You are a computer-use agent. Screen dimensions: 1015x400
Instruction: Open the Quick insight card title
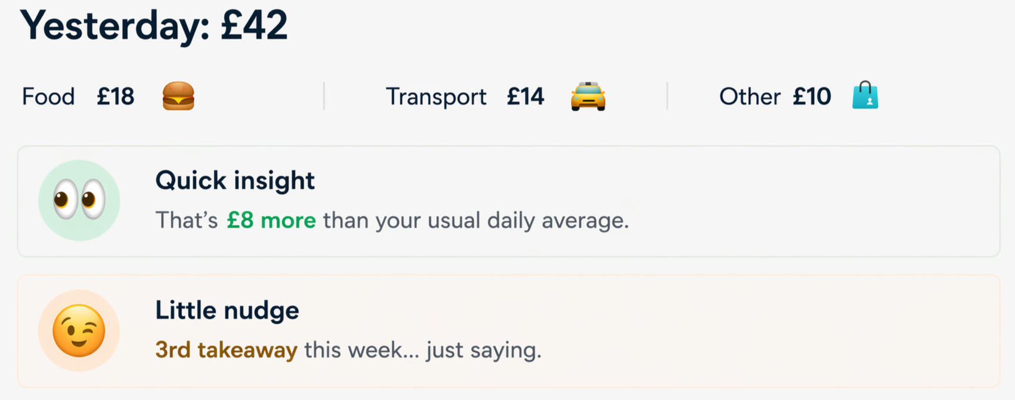[x=235, y=181]
